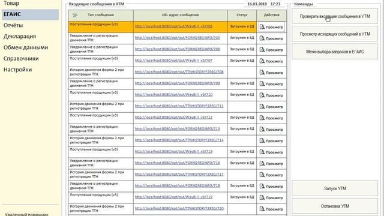Select История движения формы 2 cell in the 708 row
Screen dimensions: 384x216
point(101,73)
